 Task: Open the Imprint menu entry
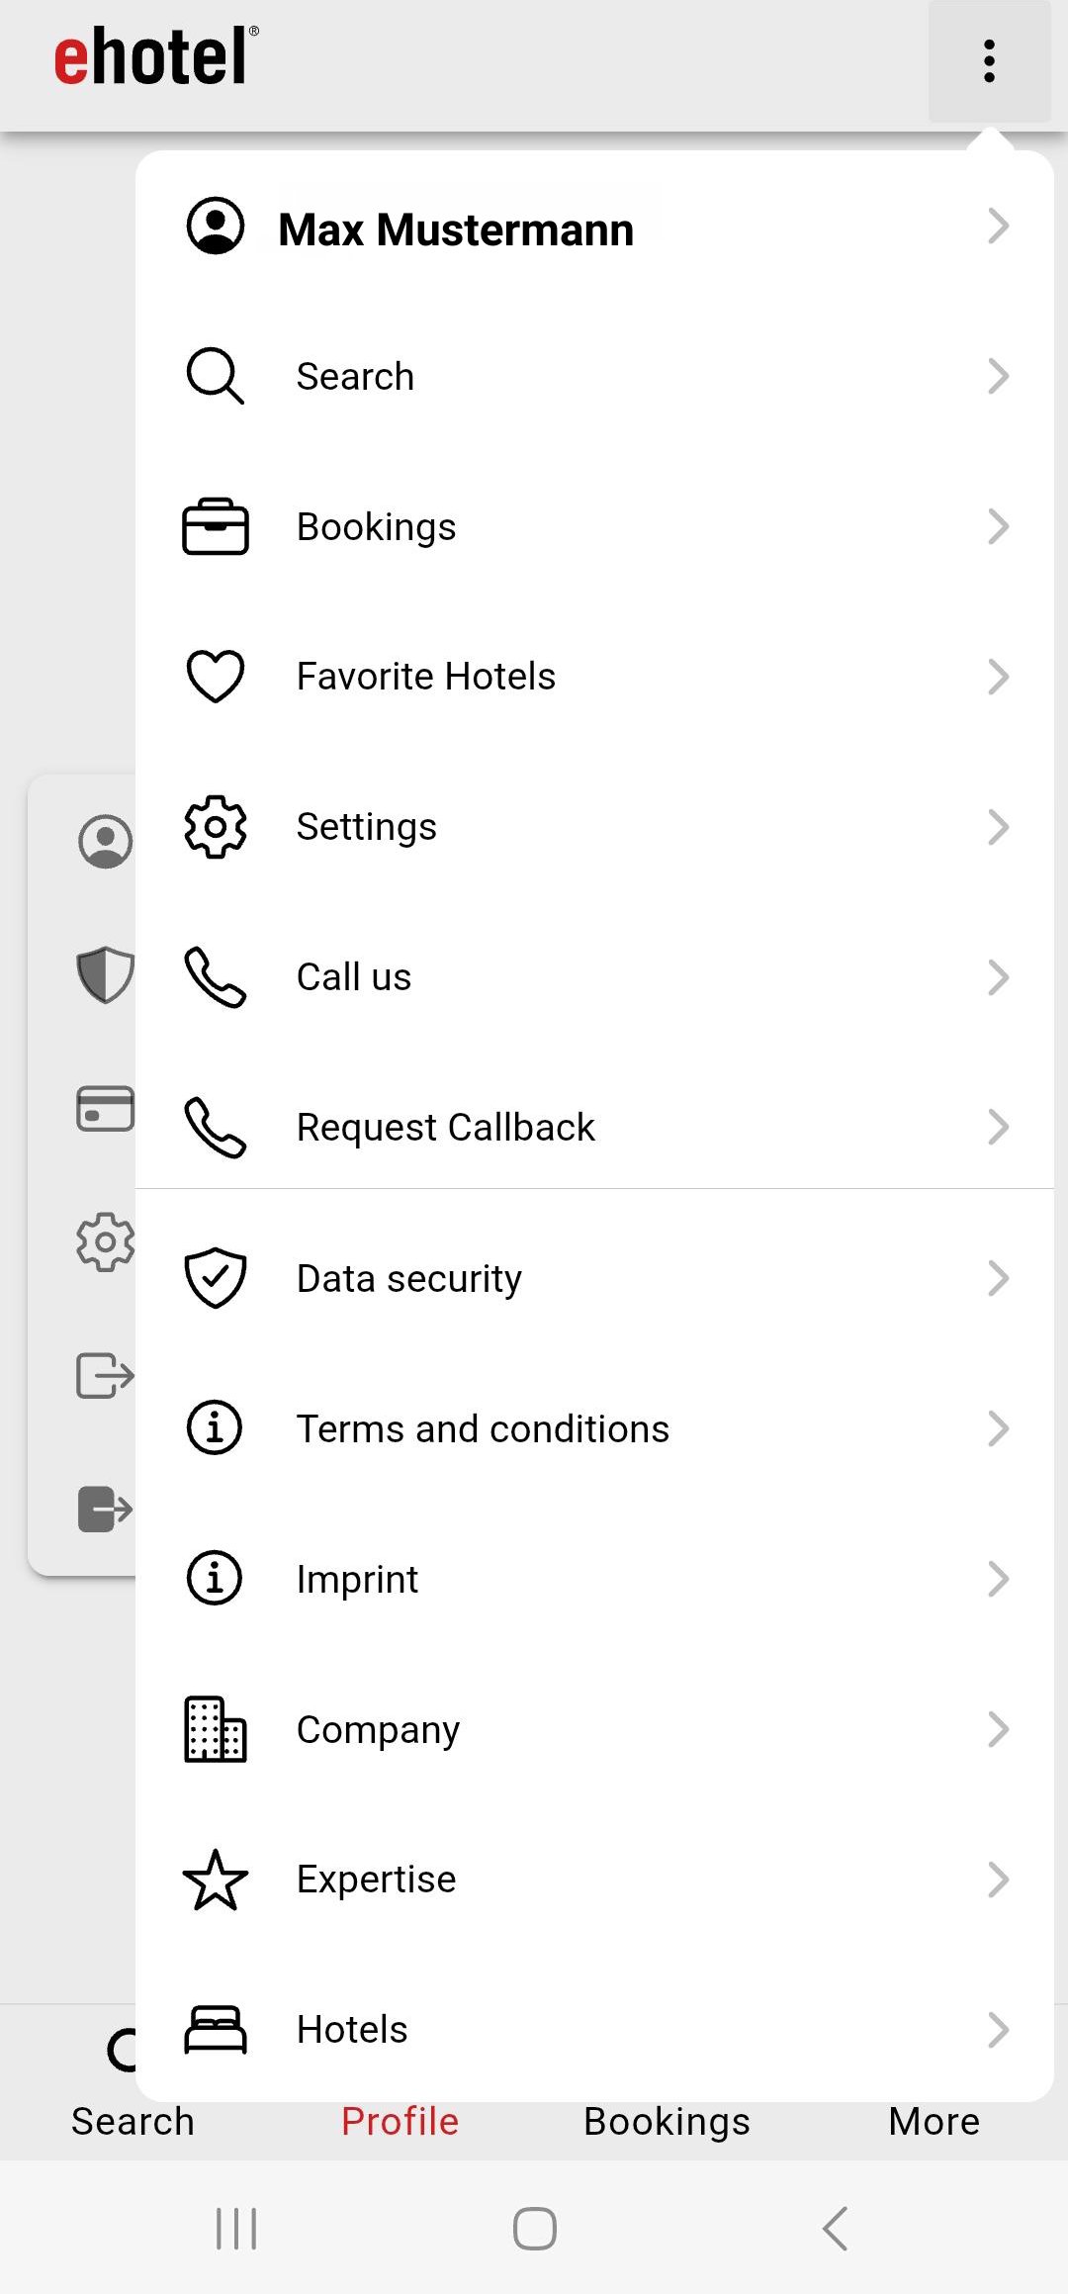pos(357,1580)
